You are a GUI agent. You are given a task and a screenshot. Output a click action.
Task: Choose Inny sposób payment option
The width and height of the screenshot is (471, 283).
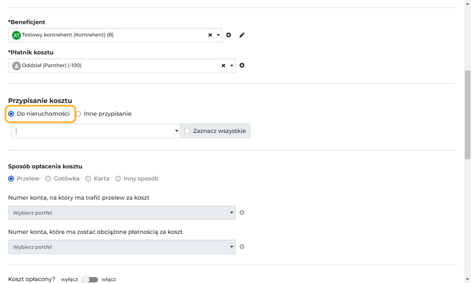(118, 178)
